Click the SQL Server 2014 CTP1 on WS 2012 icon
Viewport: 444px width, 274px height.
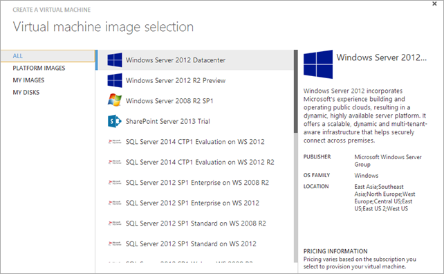click(x=115, y=142)
